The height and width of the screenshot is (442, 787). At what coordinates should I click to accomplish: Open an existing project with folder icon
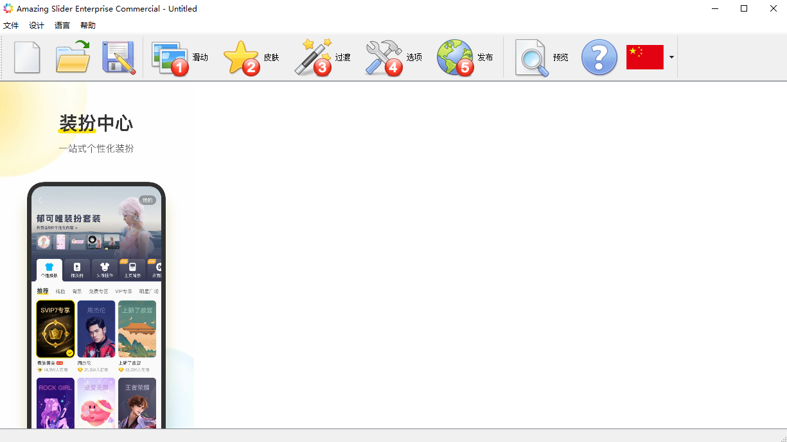click(72, 58)
